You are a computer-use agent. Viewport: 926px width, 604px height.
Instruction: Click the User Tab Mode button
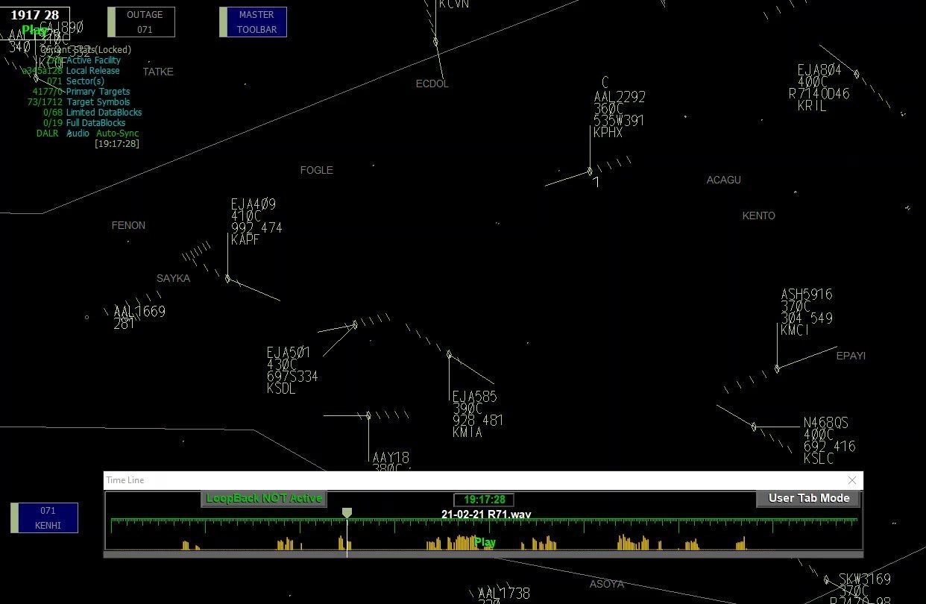click(x=809, y=499)
